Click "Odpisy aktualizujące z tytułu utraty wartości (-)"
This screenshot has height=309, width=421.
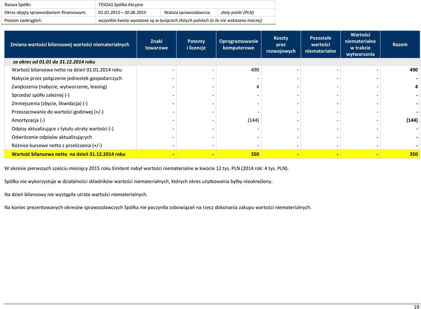[x=63, y=129]
